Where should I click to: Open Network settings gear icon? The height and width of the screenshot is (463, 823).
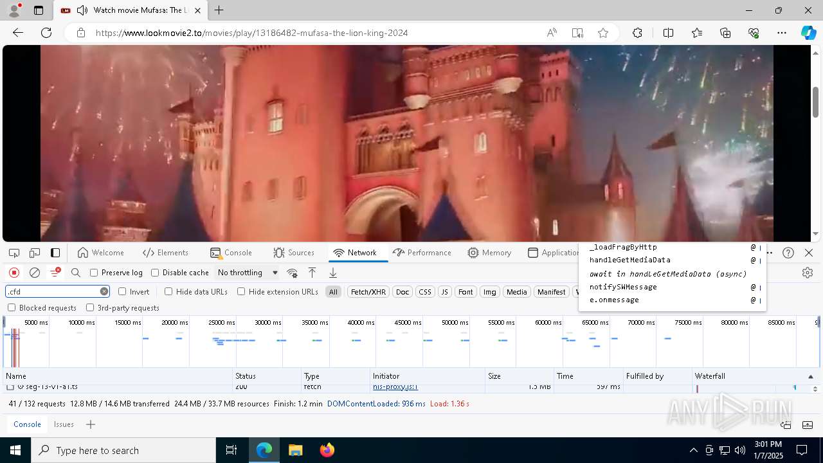tap(808, 273)
